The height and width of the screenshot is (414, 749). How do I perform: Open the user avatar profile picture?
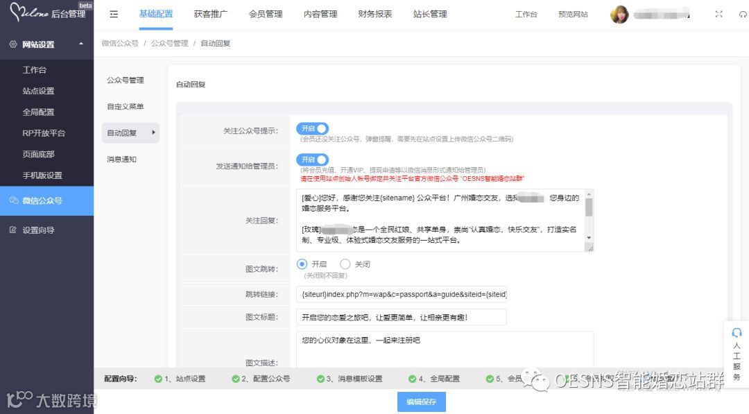pos(619,15)
